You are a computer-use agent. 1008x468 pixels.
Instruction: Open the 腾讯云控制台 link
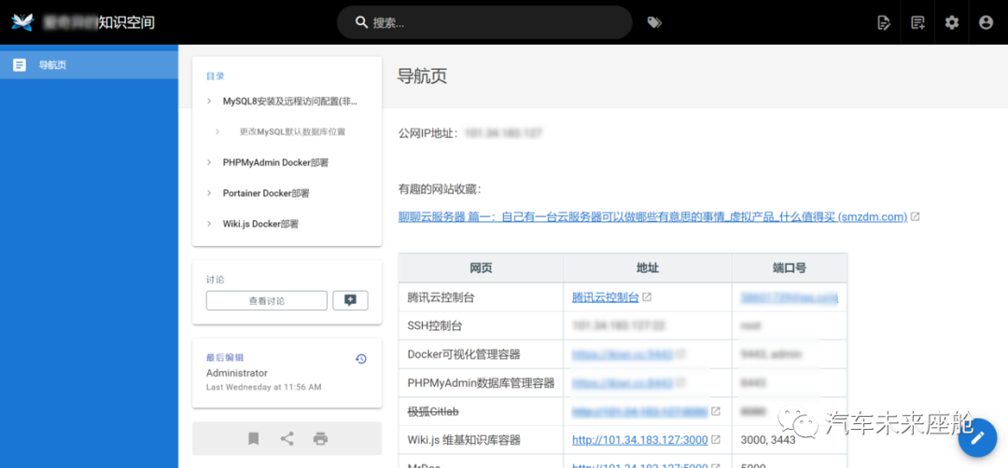pos(606,297)
